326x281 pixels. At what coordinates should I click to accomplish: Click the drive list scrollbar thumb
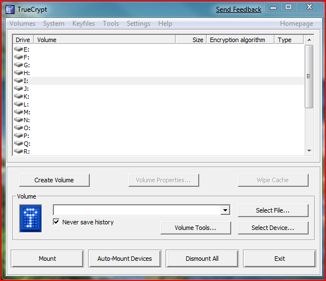point(309,76)
